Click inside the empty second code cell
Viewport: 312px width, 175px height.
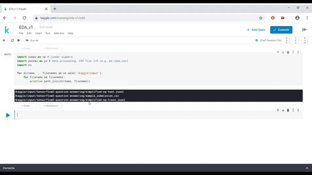[x=158, y=115]
